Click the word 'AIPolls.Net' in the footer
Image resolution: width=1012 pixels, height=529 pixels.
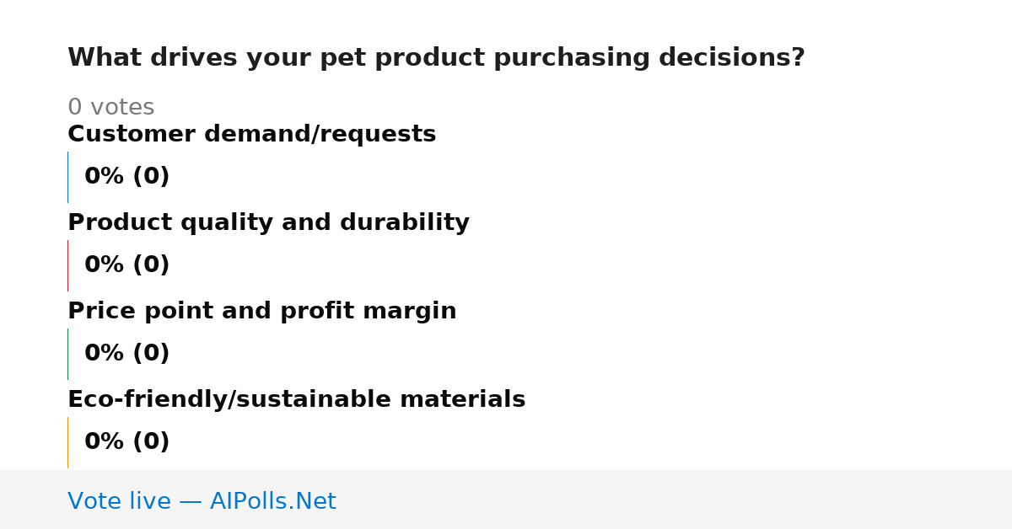point(272,501)
